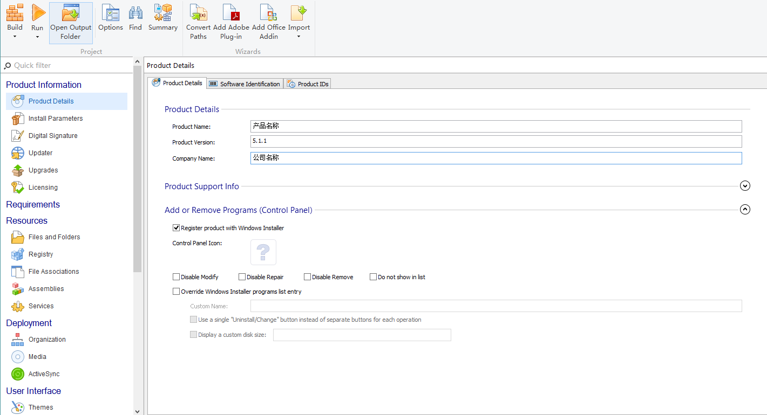Click the Build toolbar icon
The width and height of the screenshot is (767, 415).
click(x=15, y=13)
